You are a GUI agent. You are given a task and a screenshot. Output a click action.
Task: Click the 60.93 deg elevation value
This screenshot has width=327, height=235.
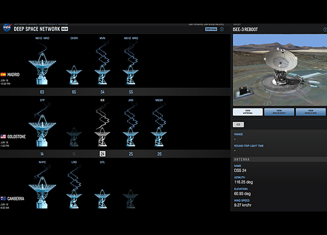[x=242, y=194]
